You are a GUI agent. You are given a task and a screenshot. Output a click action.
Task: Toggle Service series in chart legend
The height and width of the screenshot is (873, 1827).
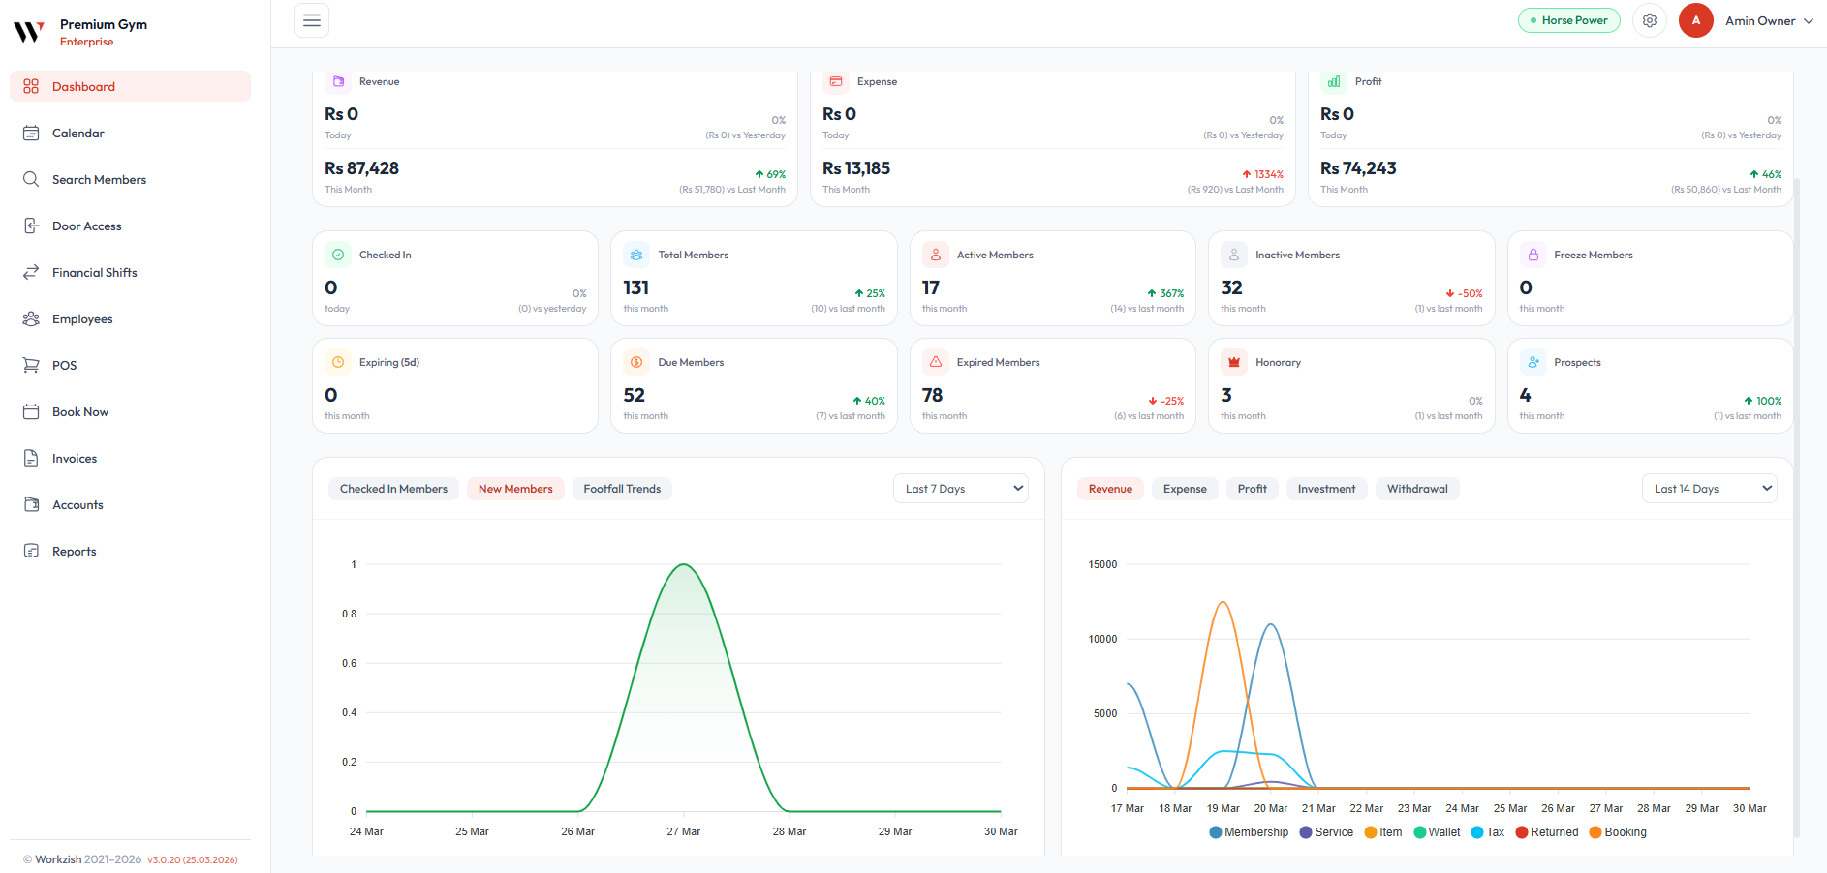tap(1326, 832)
